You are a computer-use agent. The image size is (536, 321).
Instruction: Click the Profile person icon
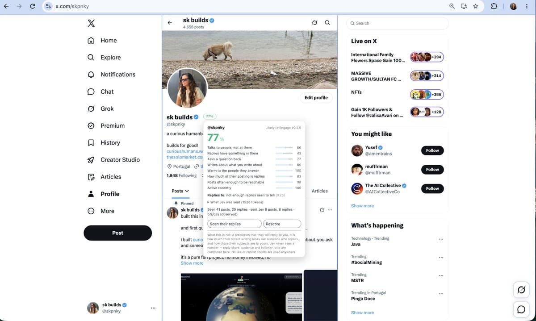point(91,194)
